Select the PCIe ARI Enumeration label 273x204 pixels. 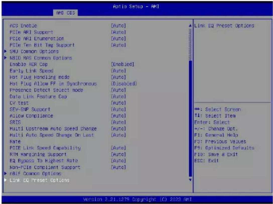coord(37,38)
